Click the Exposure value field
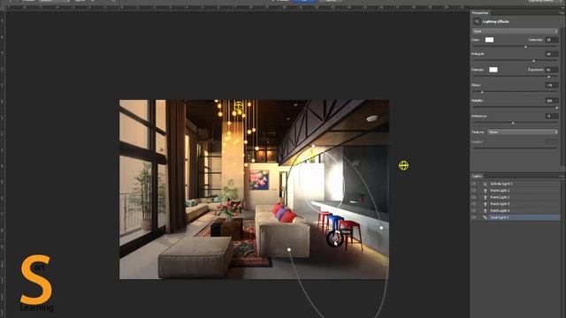This screenshot has width=566, height=318. [x=551, y=70]
